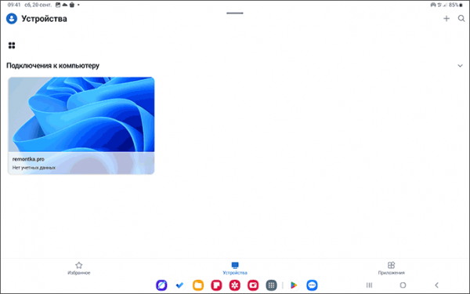Open Google Play Store in taskbar

pos(294,285)
